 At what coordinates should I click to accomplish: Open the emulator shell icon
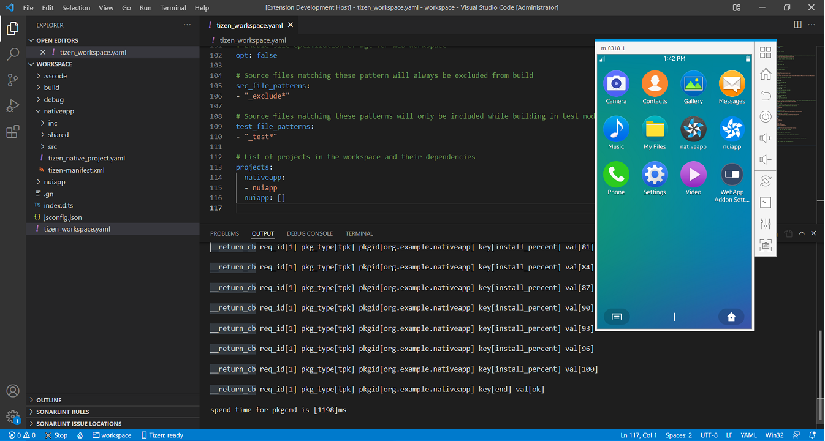coord(765,202)
